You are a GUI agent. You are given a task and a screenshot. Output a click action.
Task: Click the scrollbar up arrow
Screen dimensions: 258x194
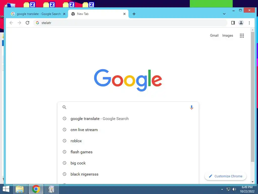coord(252,30)
